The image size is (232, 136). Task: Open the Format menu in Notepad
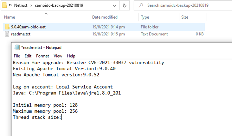click(x=42, y=56)
